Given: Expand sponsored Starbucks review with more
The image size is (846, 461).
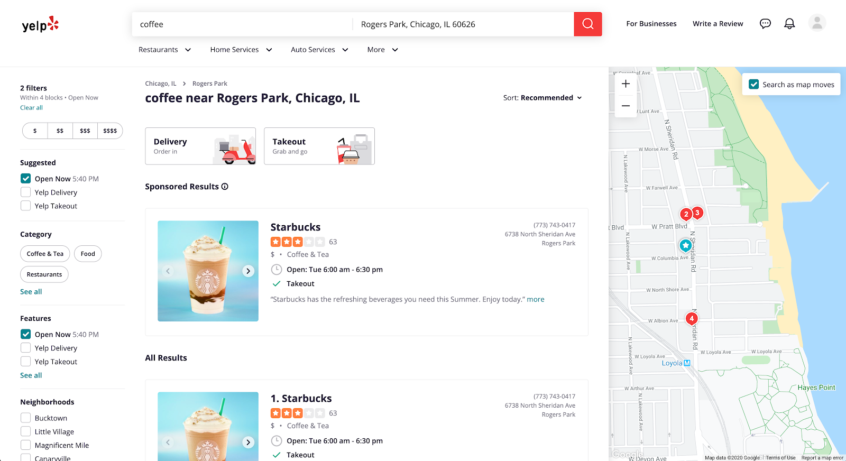Looking at the screenshot, I should pyautogui.click(x=536, y=299).
